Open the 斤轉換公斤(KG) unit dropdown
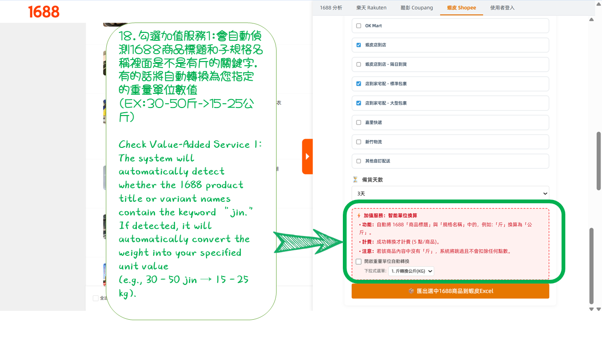 [411, 271]
